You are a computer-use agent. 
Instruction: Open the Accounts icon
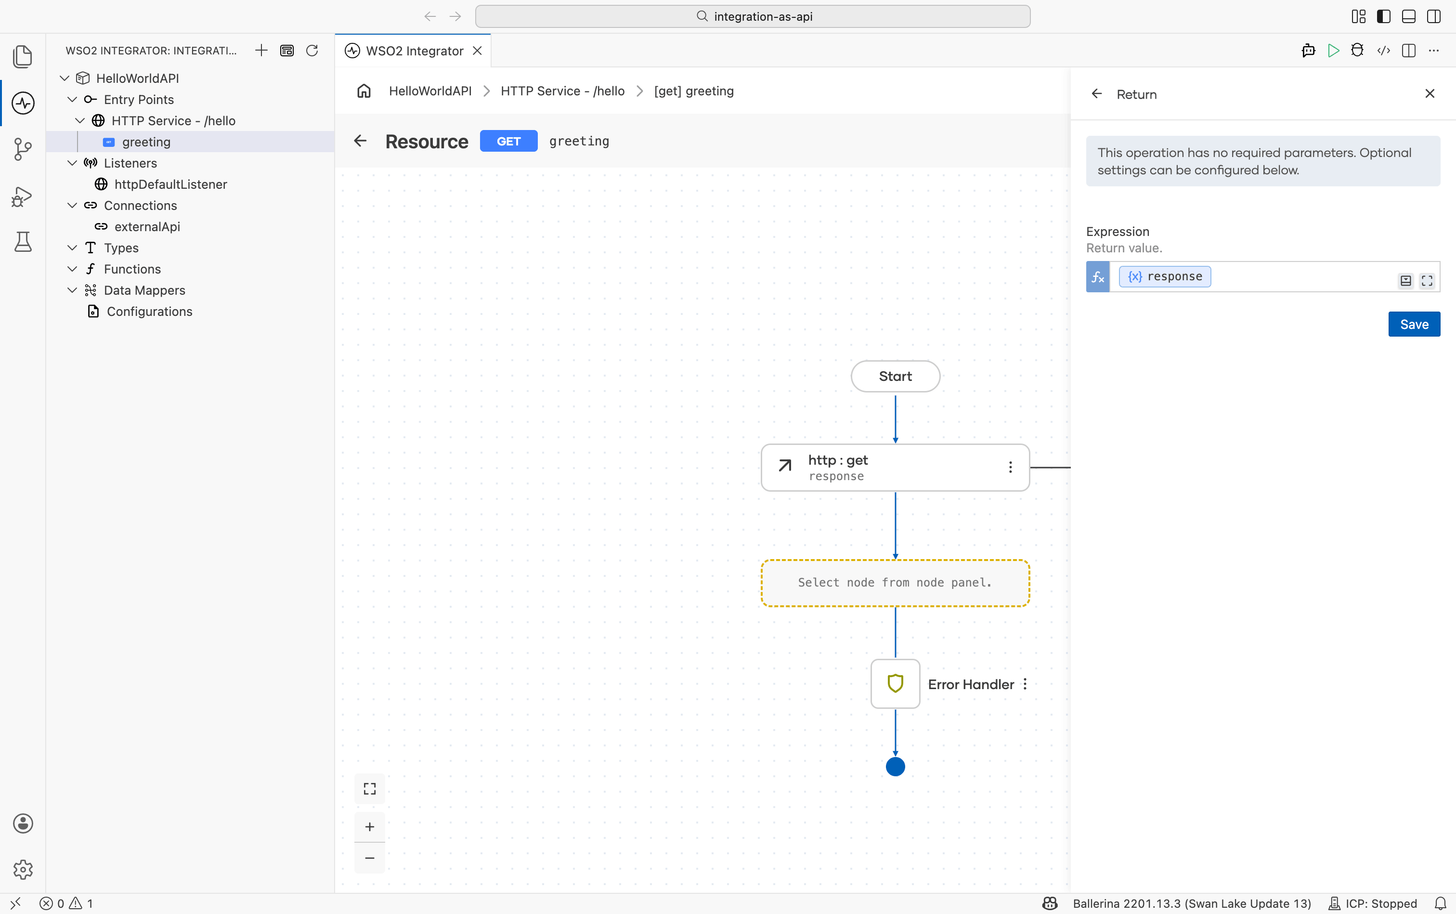coord(23,823)
